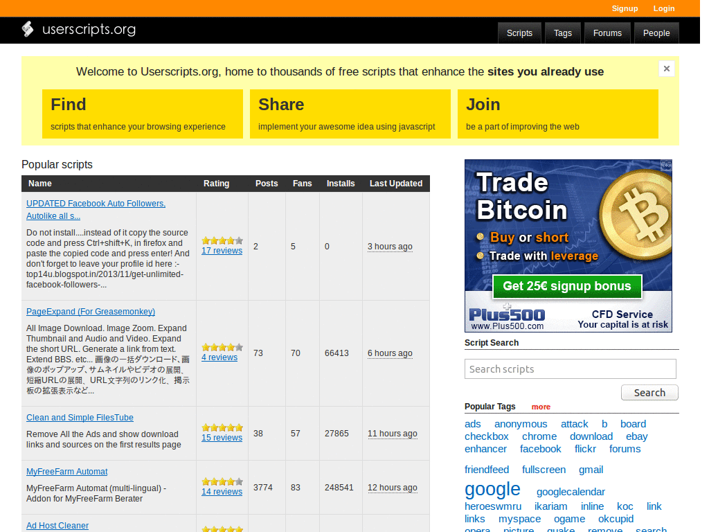Screen dimensions: 709x532
Task: Sort table by Rating column
Action: pos(216,184)
